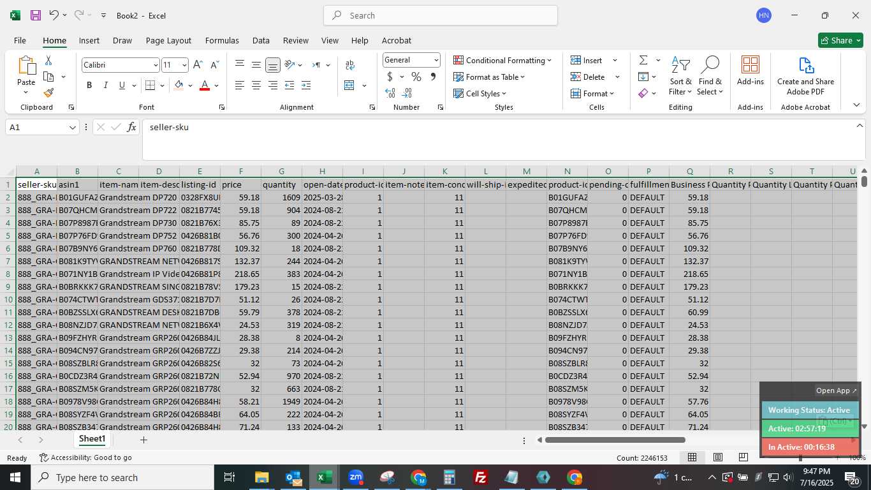This screenshot has height=490, width=871.
Task: Toggle Underline formatting
Action: (x=122, y=85)
